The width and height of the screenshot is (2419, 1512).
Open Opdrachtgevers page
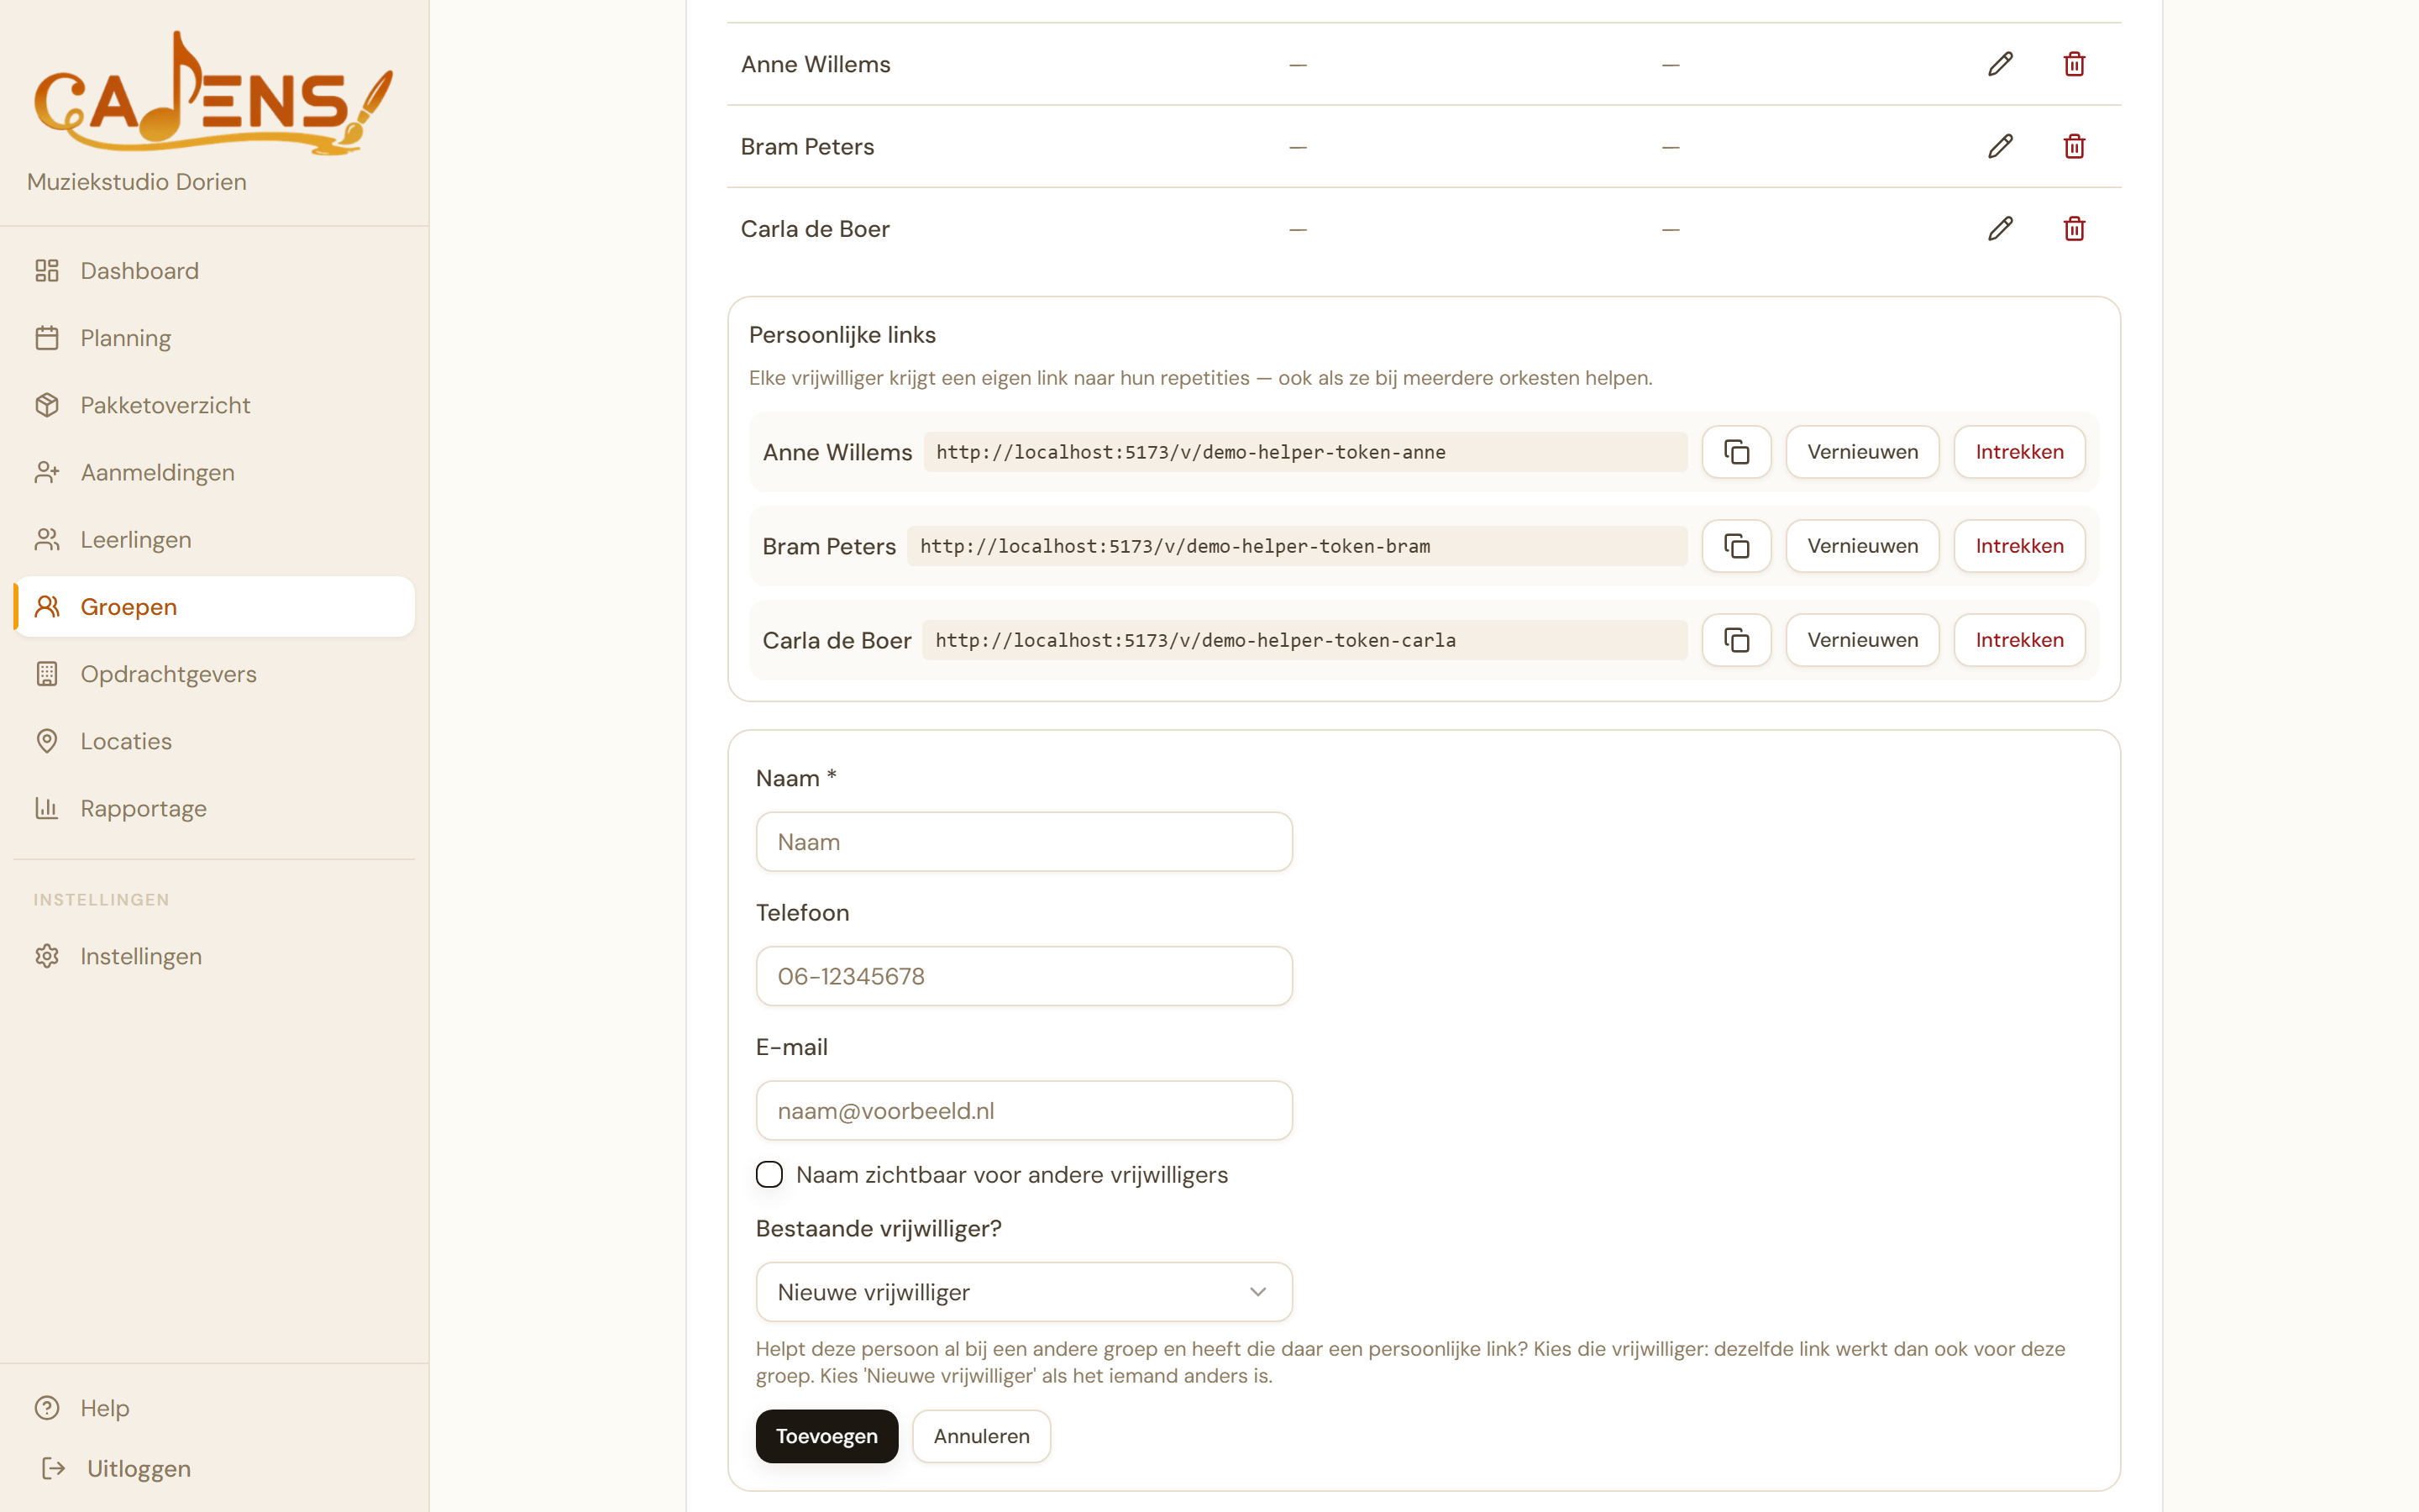click(215, 674)
